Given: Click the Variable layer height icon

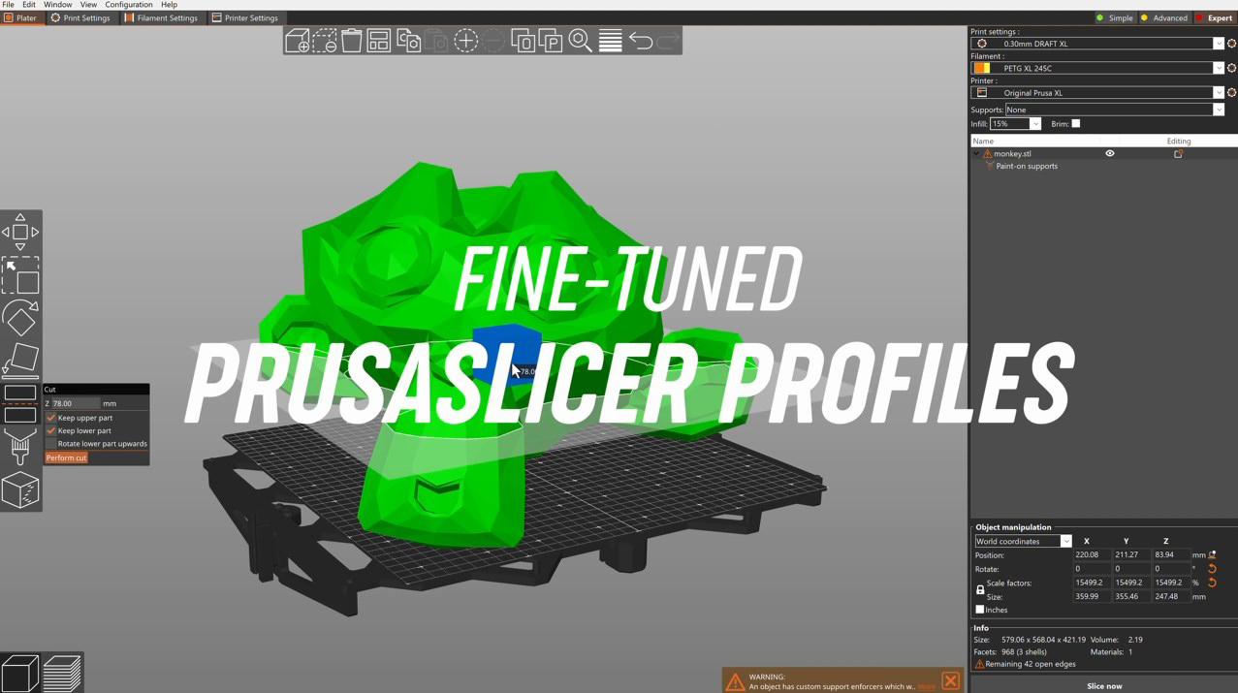Looking at the screenshot, I should point(610,41).
